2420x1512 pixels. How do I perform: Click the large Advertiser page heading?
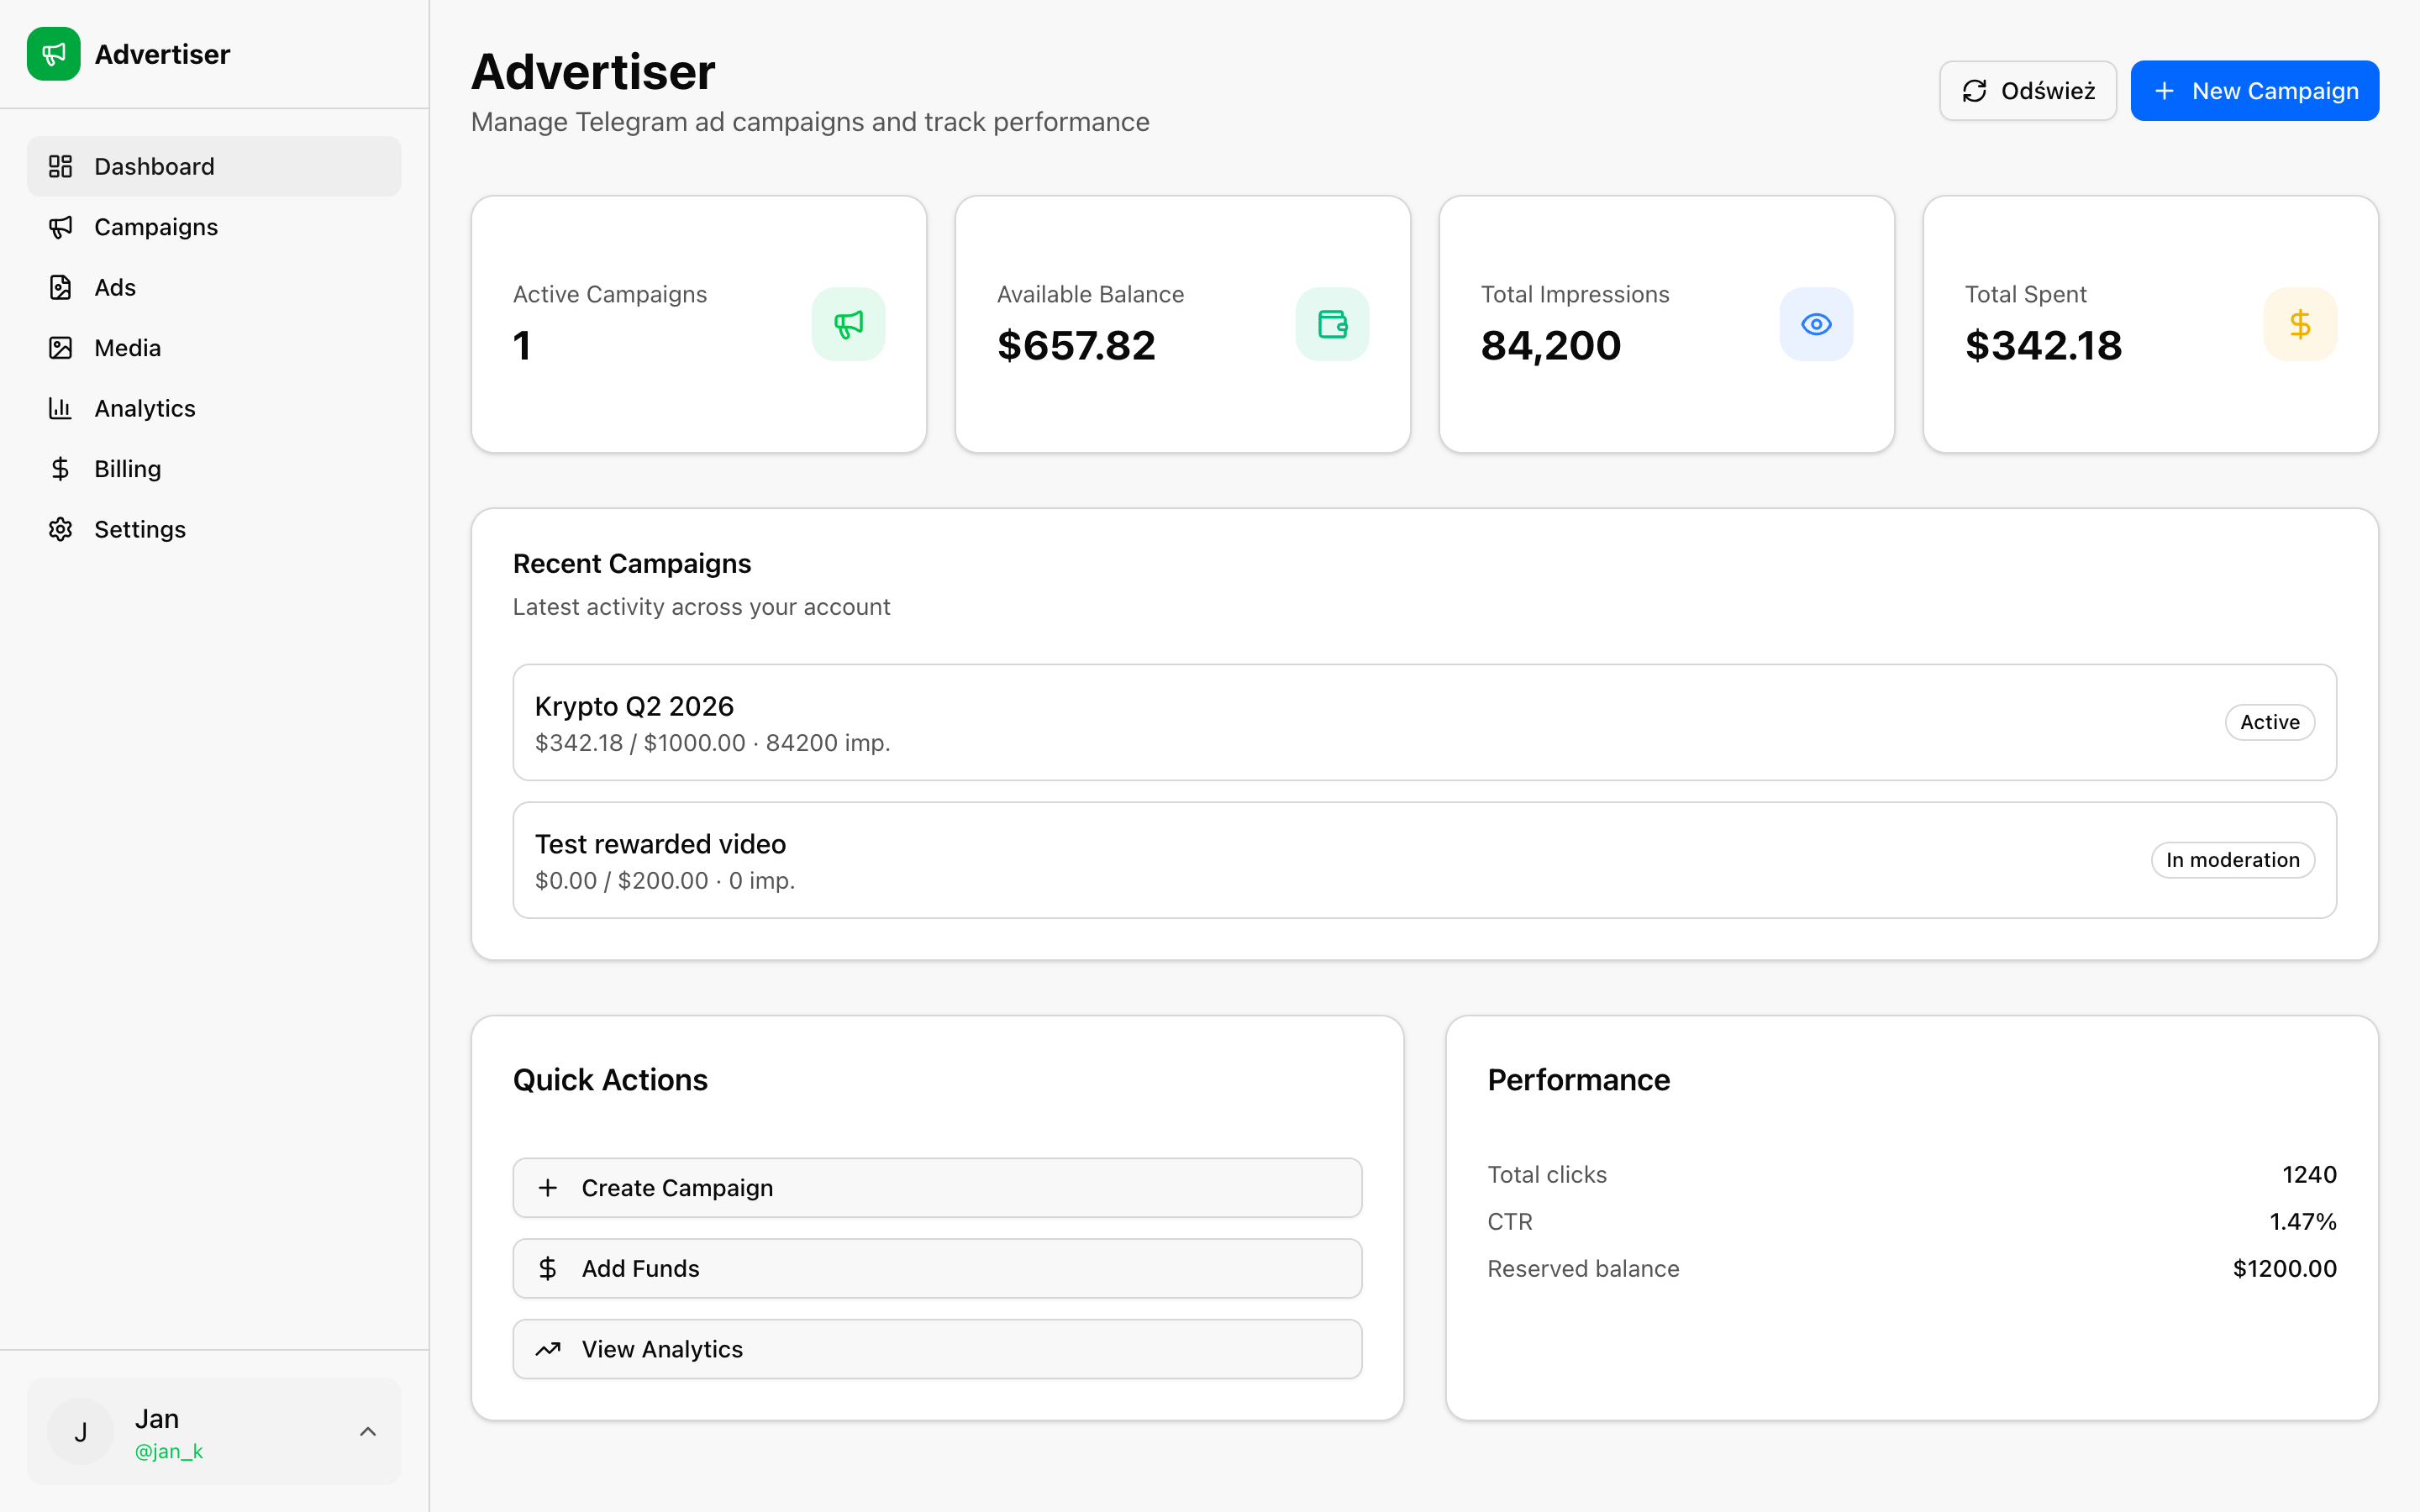pos(593,72)
